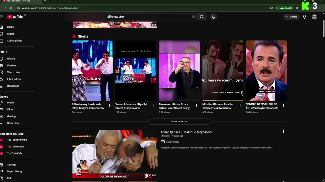325x182 pixels.
Task: Play the SENİNKİ DE SORU MU BE short thumbnail
Action: pyautogui.click(x=266, y=71)
